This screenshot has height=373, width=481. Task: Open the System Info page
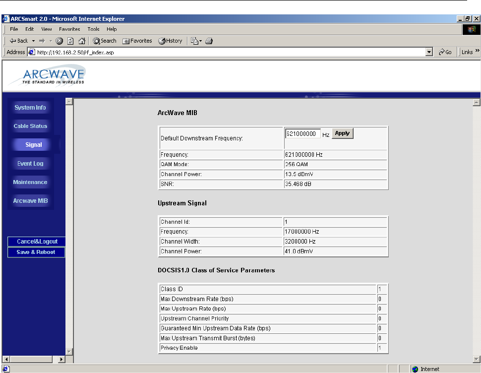click(30, 108)
